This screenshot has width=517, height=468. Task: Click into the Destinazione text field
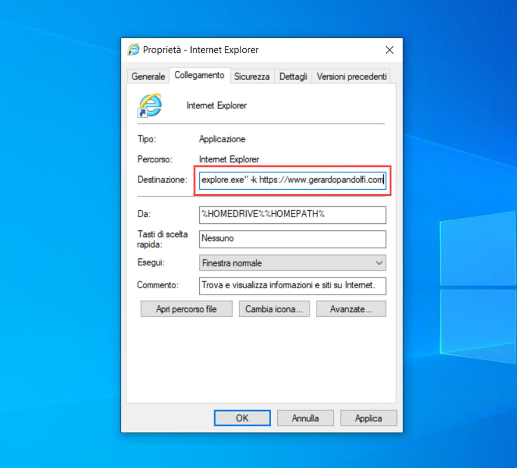(x=292, y=180)
